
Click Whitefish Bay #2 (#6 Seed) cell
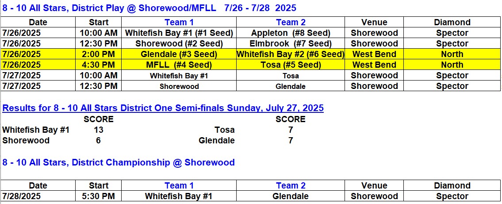(291, 54)
